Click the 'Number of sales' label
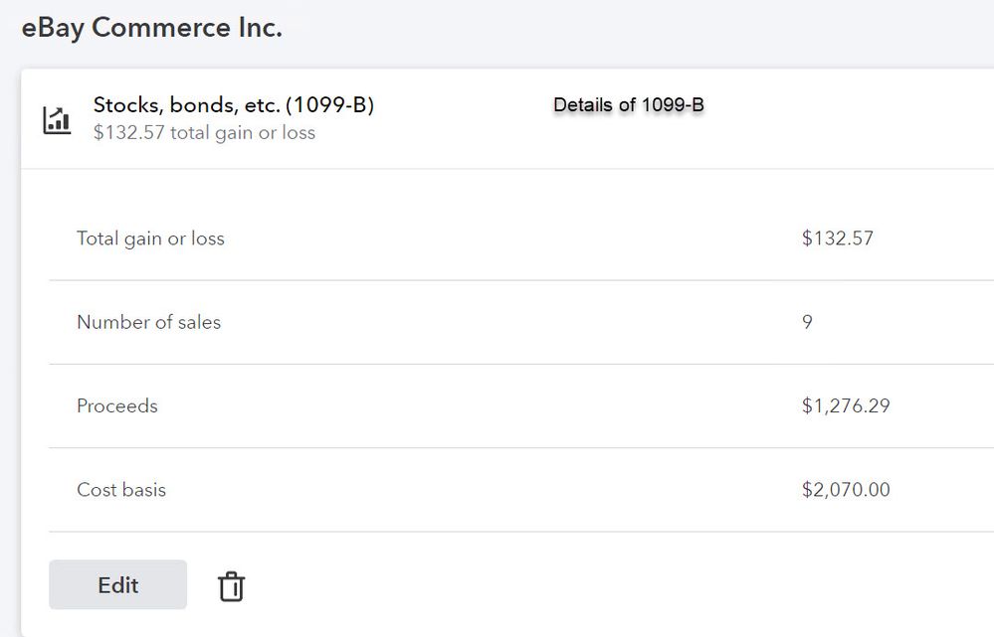Image resolution: width=994 pixels, height=637 pixels. tap(149, 322)
